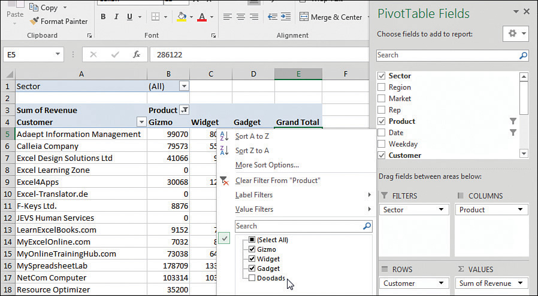Click Sort A to Z icon

224,136
